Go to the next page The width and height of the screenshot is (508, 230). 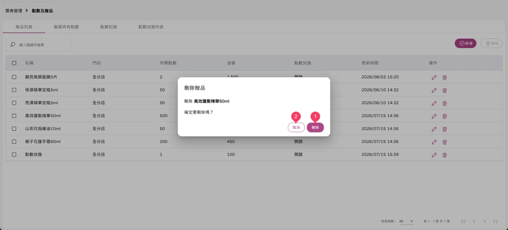click(485, 222)
